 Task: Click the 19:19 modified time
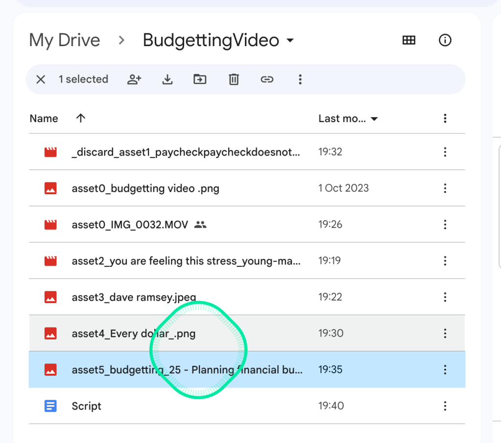click(330, 261)
